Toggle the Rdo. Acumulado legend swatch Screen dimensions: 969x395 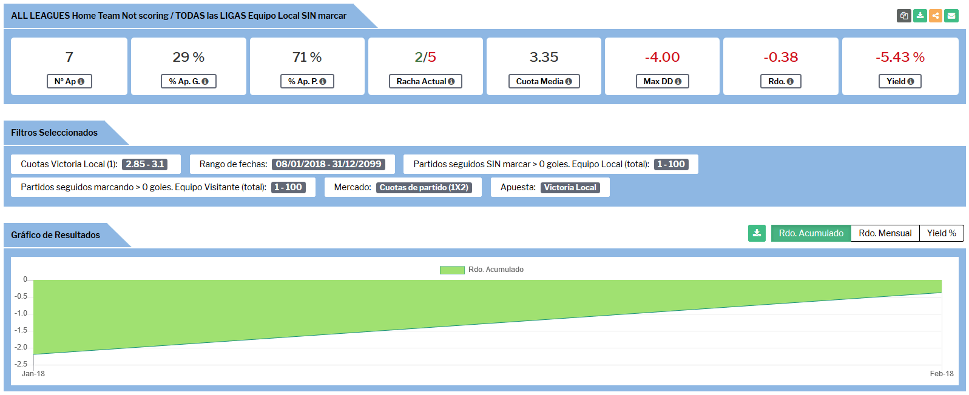452,270
